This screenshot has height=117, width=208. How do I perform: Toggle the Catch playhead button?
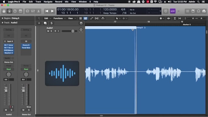[103, 18]
